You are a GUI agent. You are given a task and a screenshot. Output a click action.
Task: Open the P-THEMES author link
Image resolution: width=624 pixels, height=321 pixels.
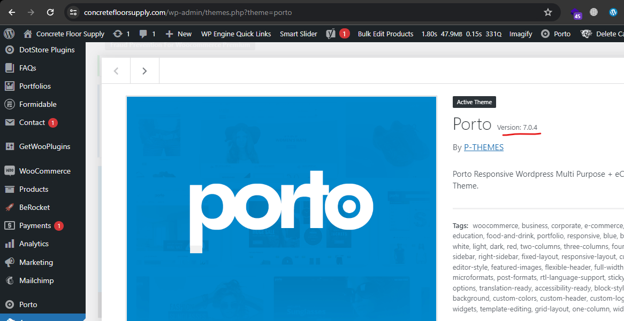coord(484,147)
